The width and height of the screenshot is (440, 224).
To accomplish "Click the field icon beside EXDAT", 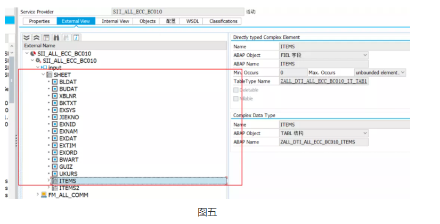I will click(x=55, y=138).
